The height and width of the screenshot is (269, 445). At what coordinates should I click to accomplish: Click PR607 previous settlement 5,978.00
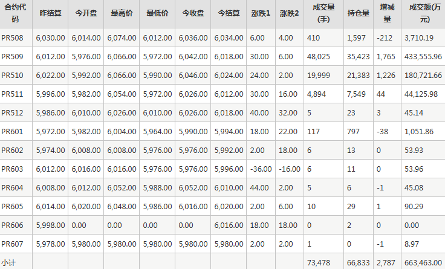click(x=50, y=244)
